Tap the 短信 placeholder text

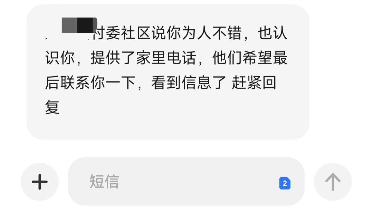pos(104,182)
